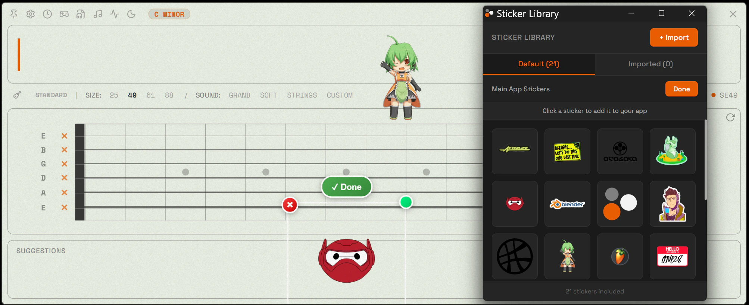Click the green resize sticker handle
Viewport: 749px width, 305px height.
tap(406, 202)
